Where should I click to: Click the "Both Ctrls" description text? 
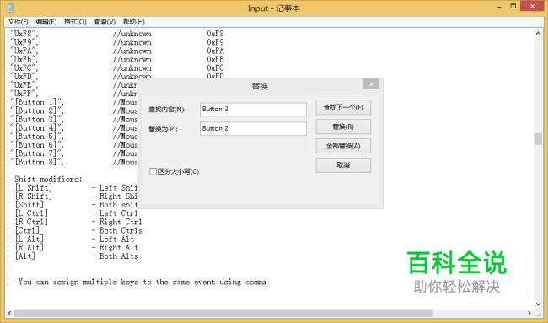coord(121,230)
